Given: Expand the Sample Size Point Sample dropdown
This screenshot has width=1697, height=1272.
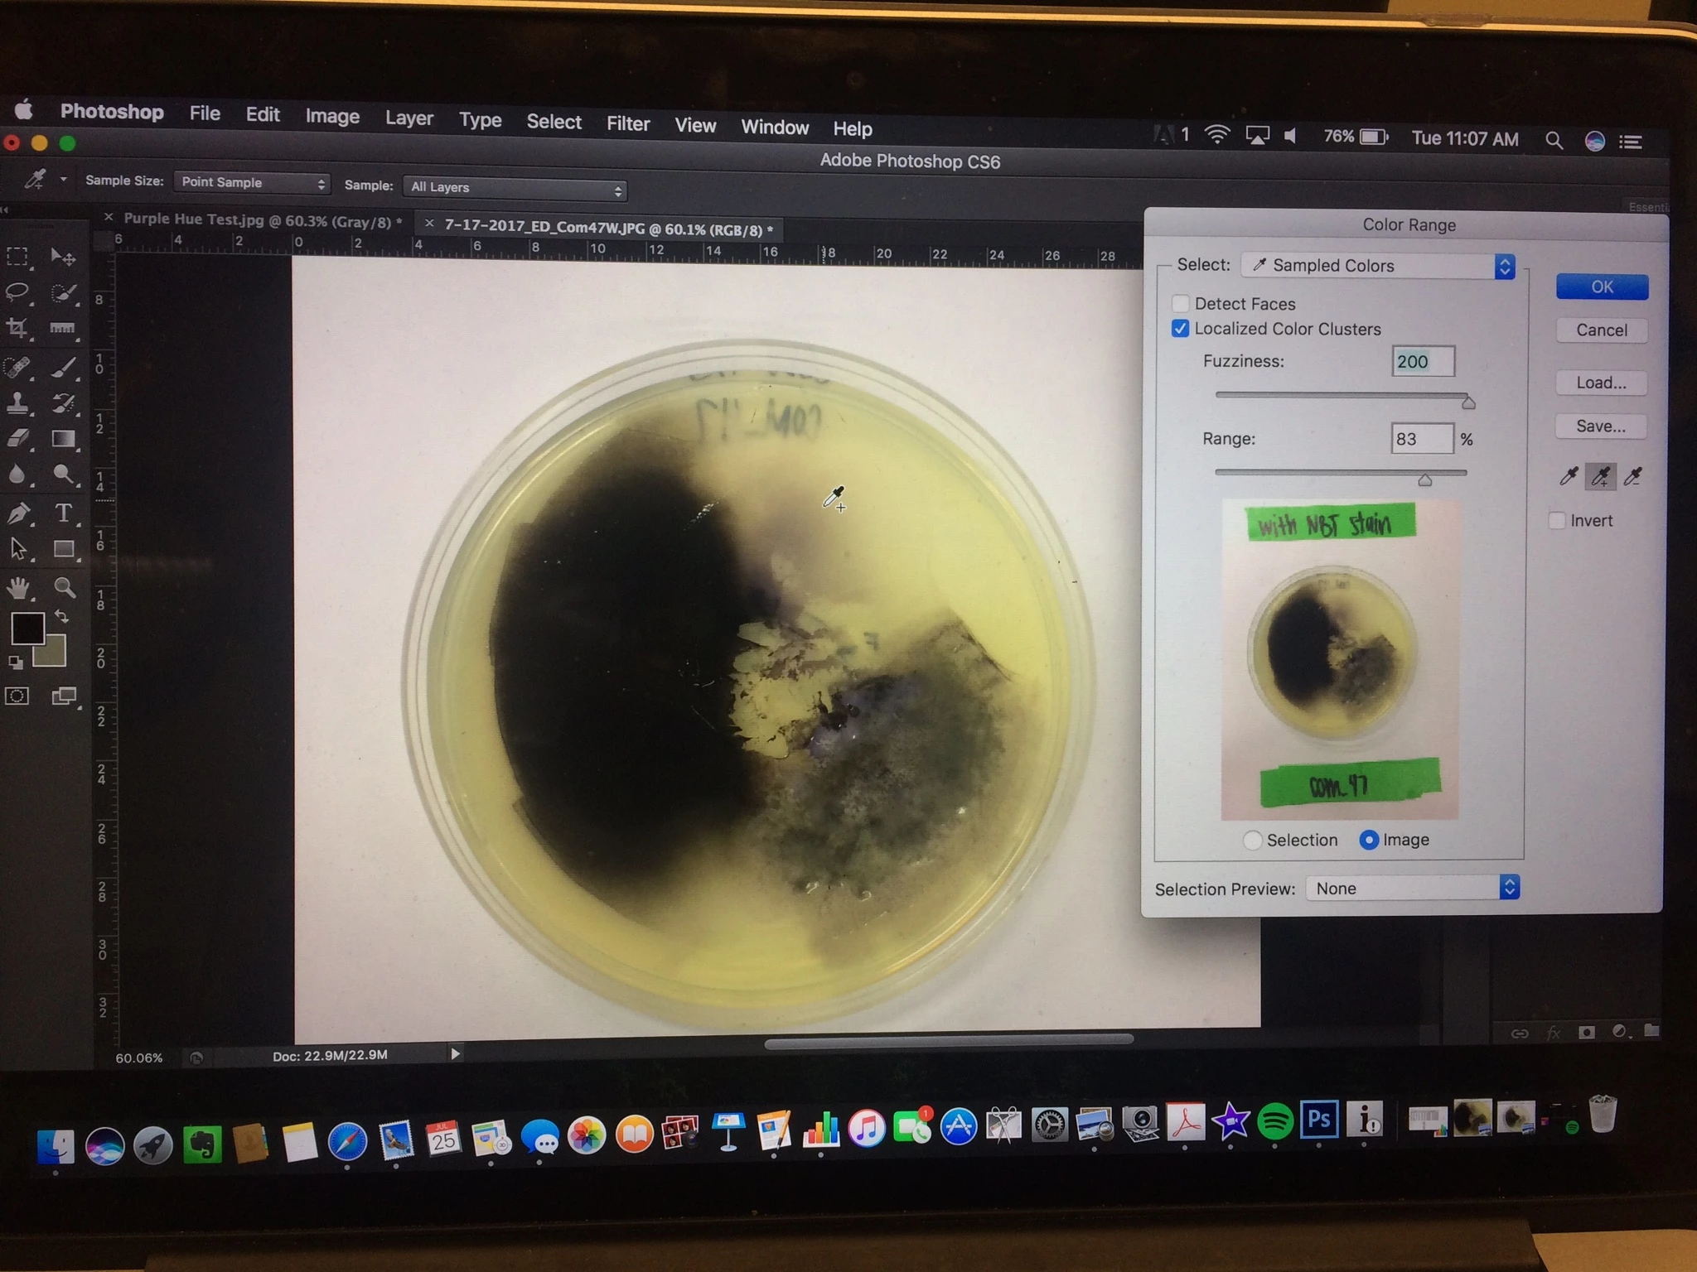Looking at the screenshot, I should pos(252,182).
